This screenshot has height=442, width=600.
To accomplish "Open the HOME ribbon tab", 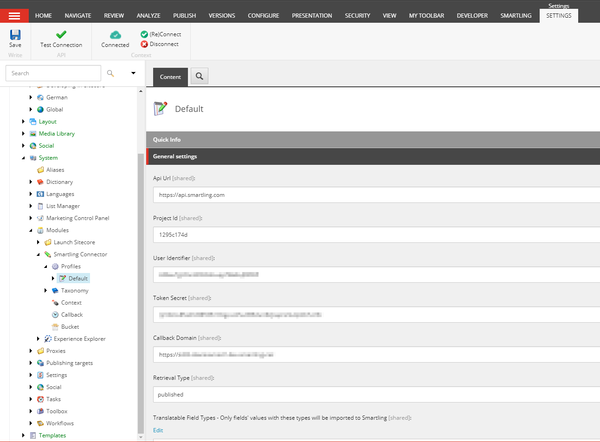I will (x=44, y=16).
